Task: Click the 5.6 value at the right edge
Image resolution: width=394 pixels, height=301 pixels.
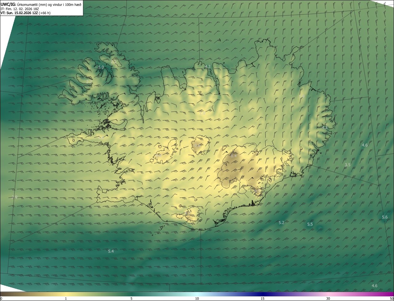Action: coord(385,217)
